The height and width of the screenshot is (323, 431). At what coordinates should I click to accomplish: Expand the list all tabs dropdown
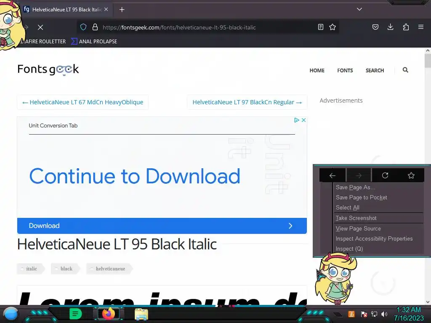click(359, 9)
